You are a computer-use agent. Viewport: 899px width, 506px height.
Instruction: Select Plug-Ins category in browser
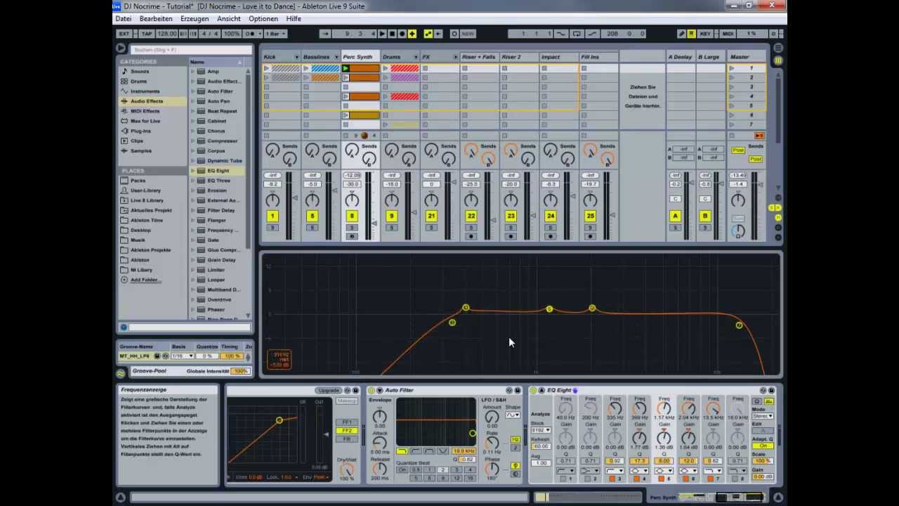(140, 131)
